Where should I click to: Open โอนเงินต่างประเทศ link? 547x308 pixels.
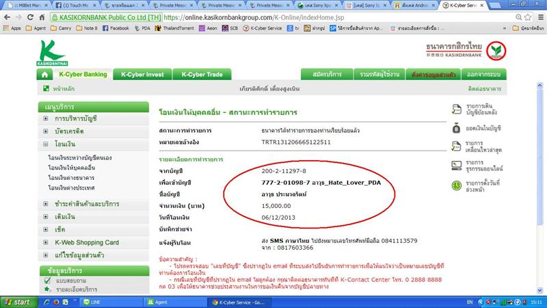coord(71,188)
